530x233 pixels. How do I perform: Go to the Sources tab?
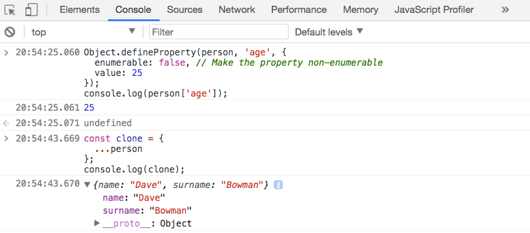(185, 10)
